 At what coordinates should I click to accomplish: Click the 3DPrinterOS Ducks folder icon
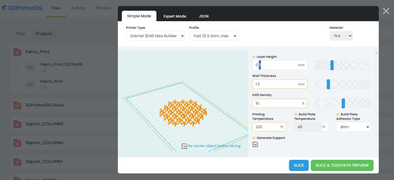pos(17,105)
